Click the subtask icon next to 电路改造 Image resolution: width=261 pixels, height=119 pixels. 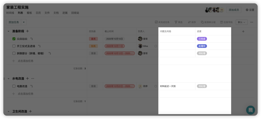[32, 86]
